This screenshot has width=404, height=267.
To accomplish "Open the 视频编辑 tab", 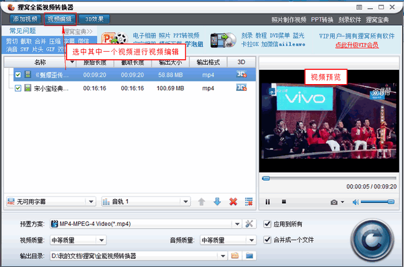I will click(x=60, y=19).
